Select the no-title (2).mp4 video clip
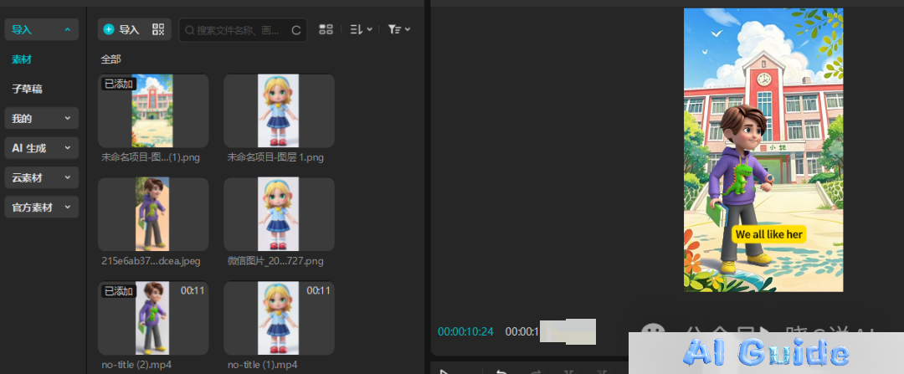Screen dimensions: 904x374 click(x=153, y=317)
